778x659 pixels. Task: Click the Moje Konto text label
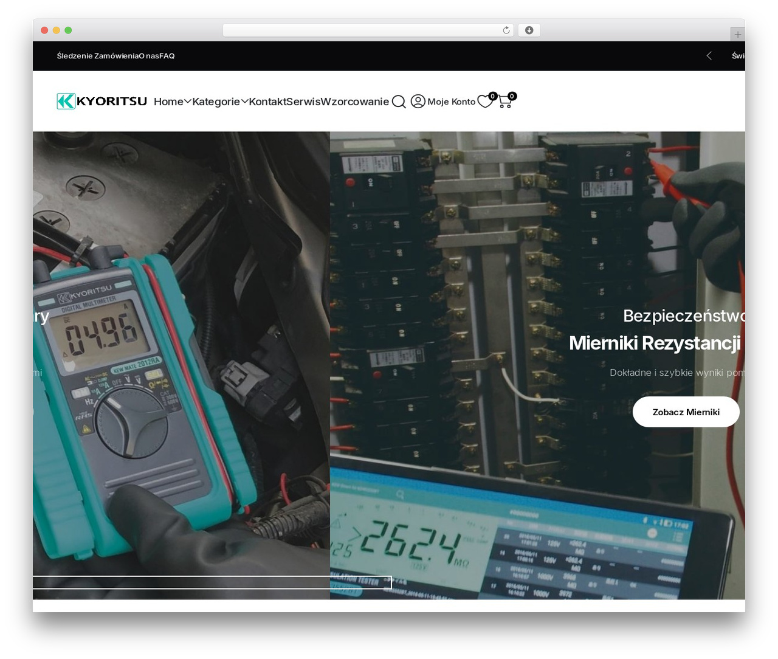tap(452, 102)
